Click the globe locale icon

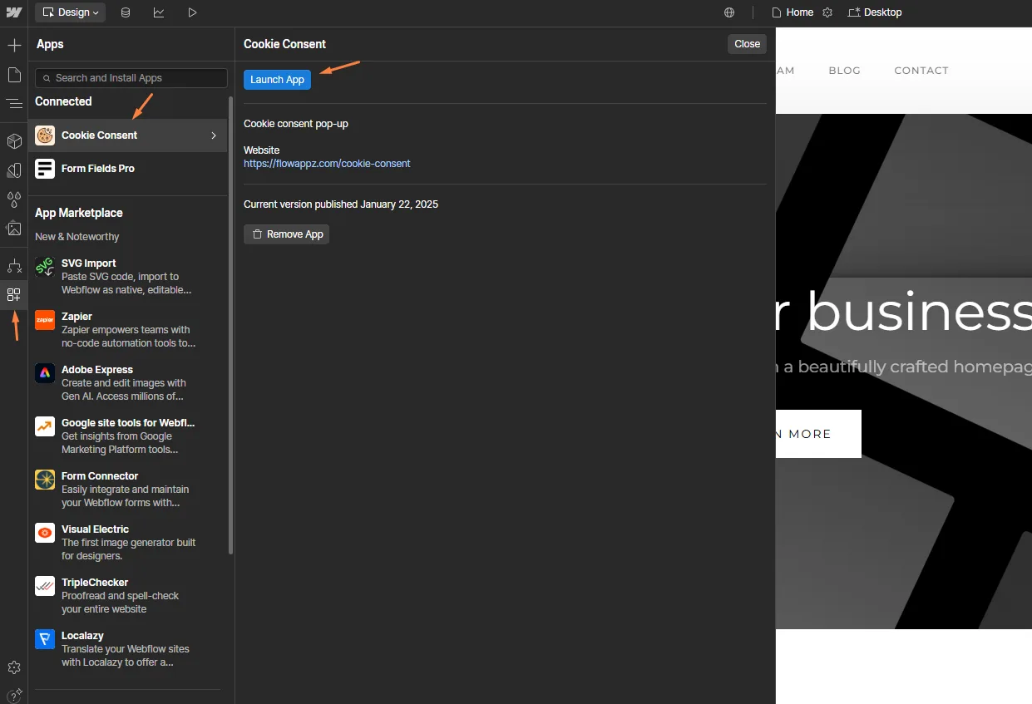[729, 12]
